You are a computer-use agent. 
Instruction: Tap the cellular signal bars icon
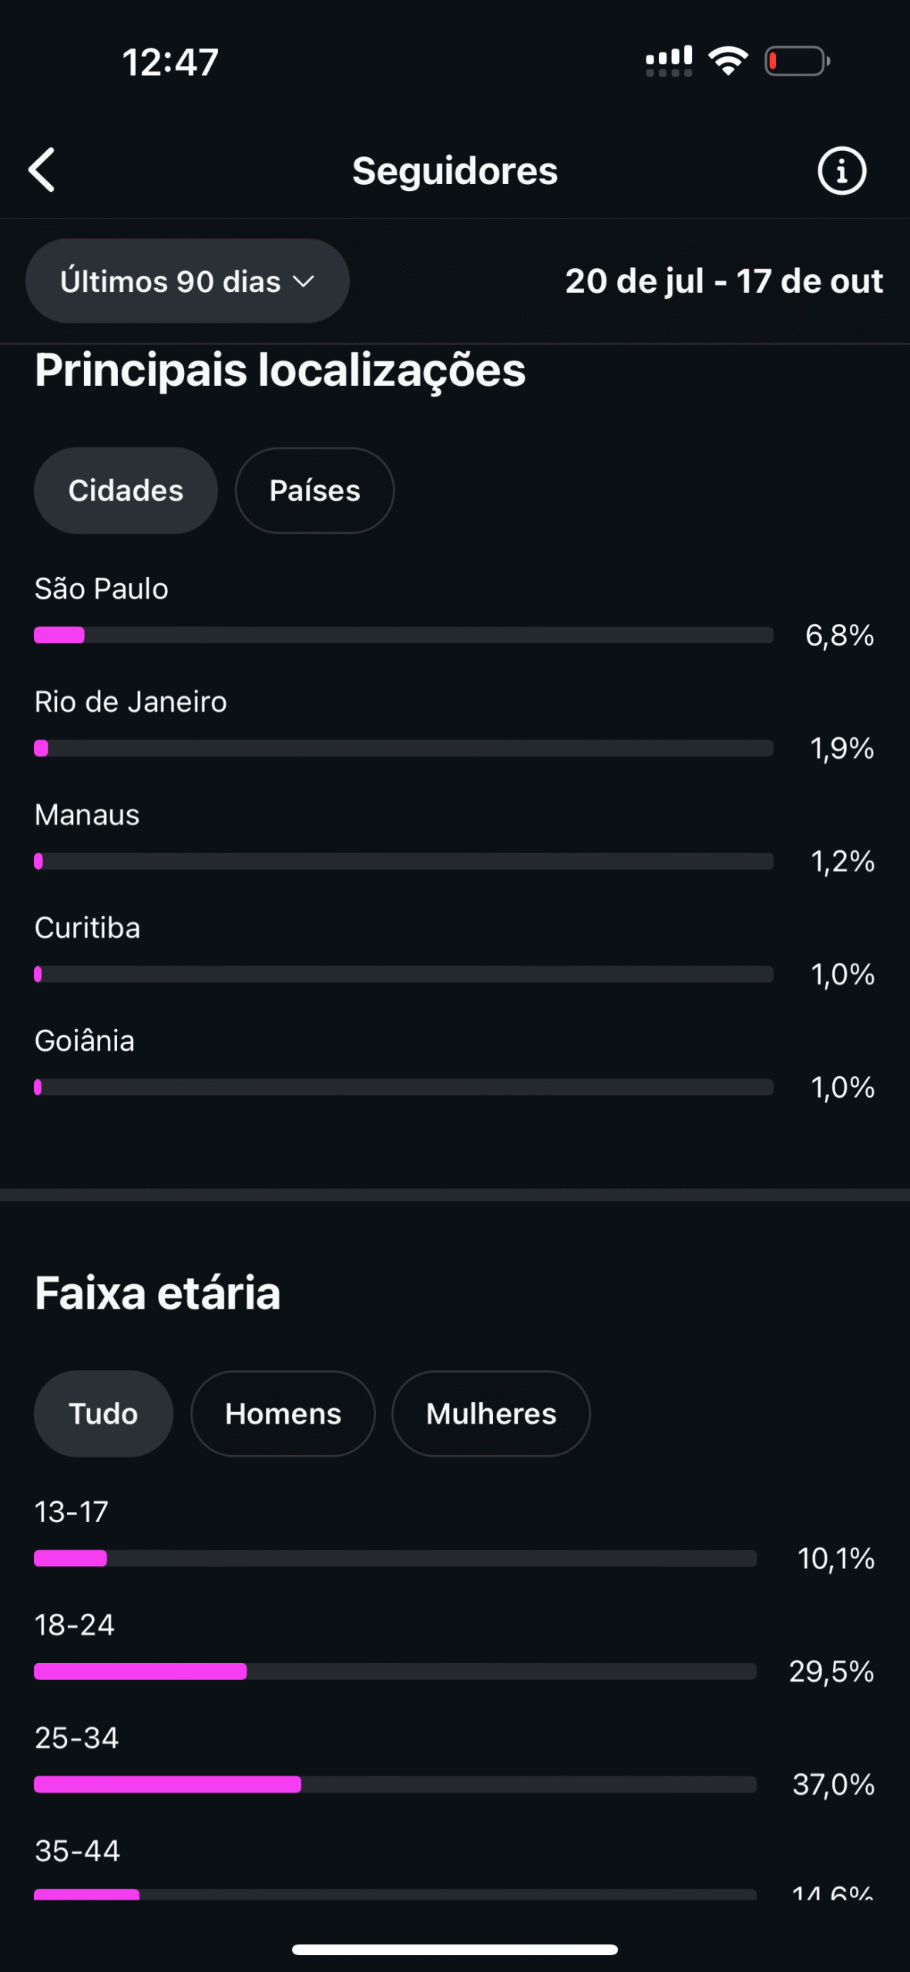(668, 62)
